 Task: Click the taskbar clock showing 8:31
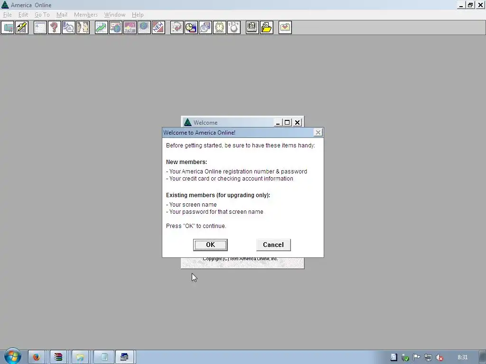tap(462, 357)
